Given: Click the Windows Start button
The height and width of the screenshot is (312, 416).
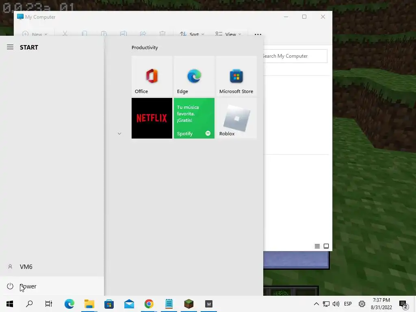Looking at the screenshot, I should click(x=10, y=304).
